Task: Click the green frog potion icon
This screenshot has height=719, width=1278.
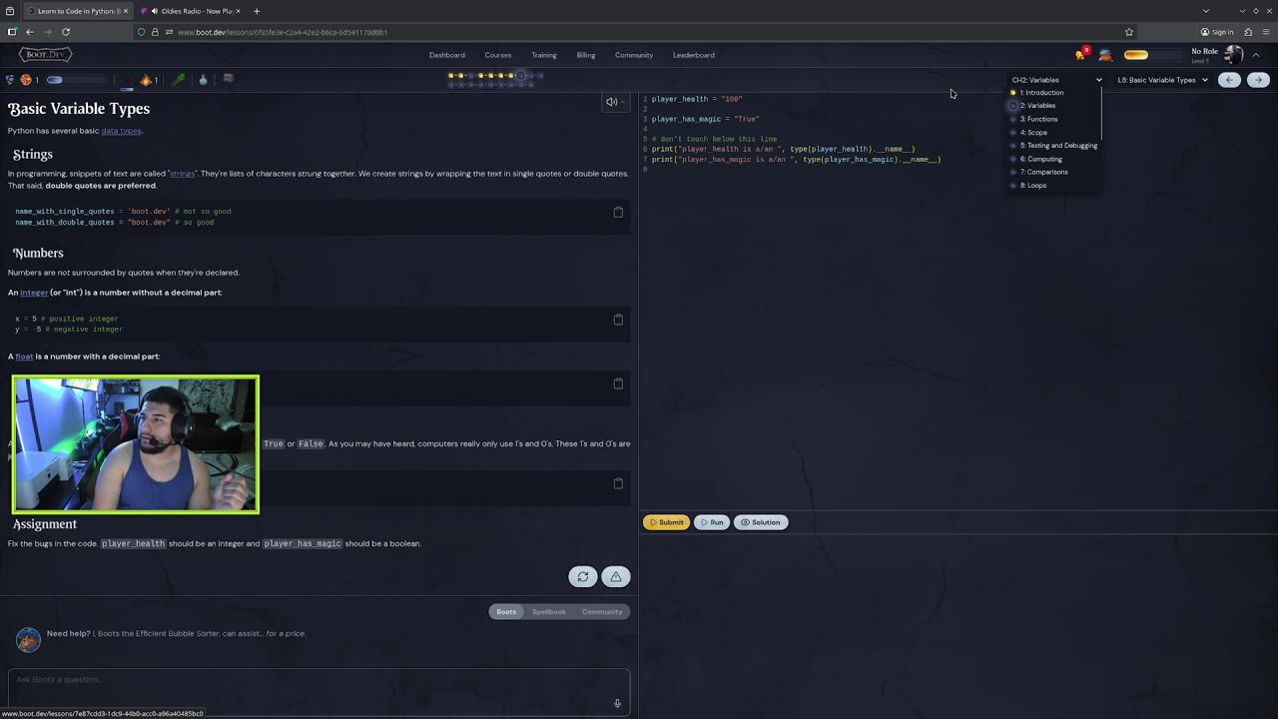Action: click(179, 80)
